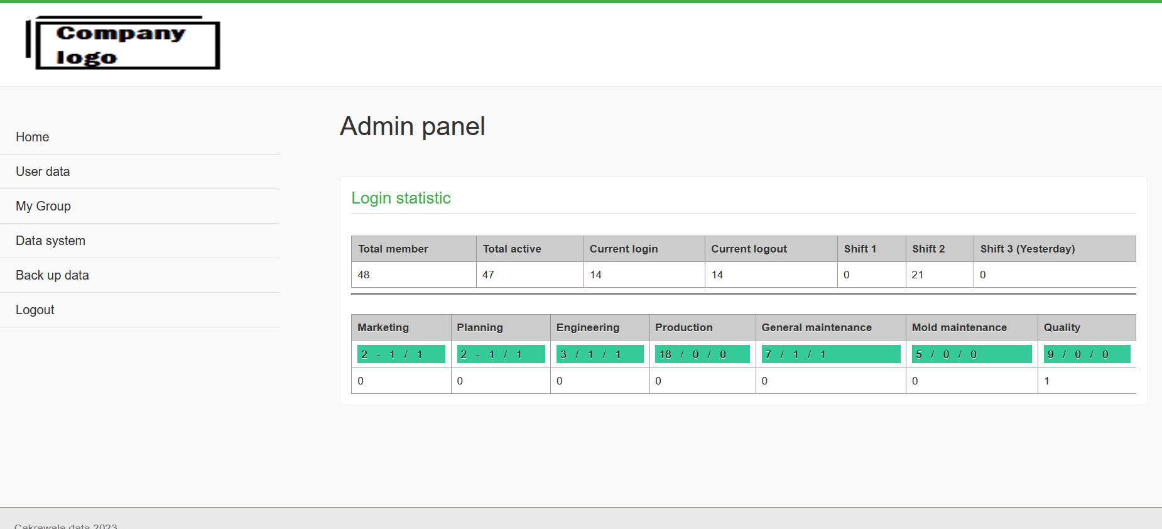The height and width of the screenshot is (529, 1162).
Task: Select Engineering green count bar
Action: pos(600,354)
